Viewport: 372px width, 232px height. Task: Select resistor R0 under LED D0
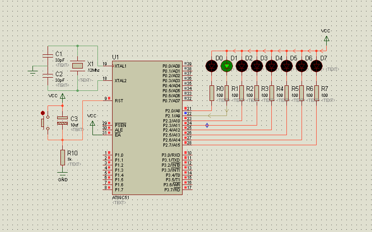(x=211, y=93)
